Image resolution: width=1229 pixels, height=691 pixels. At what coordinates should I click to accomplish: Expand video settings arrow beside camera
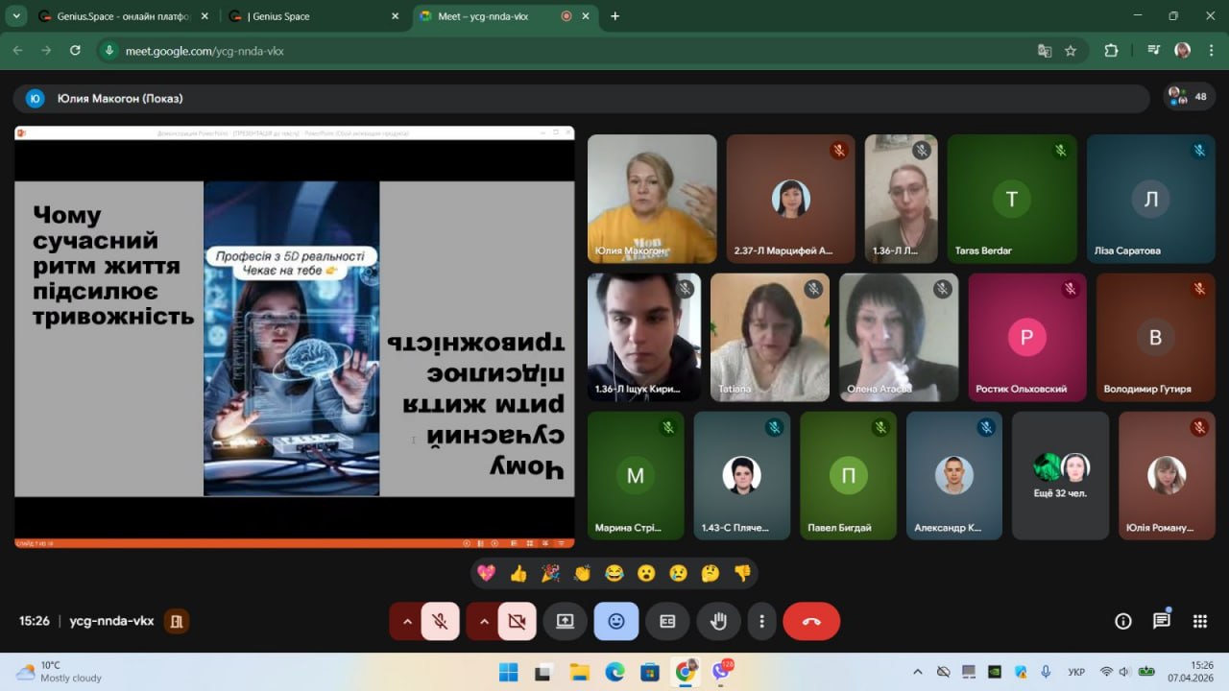484,622
